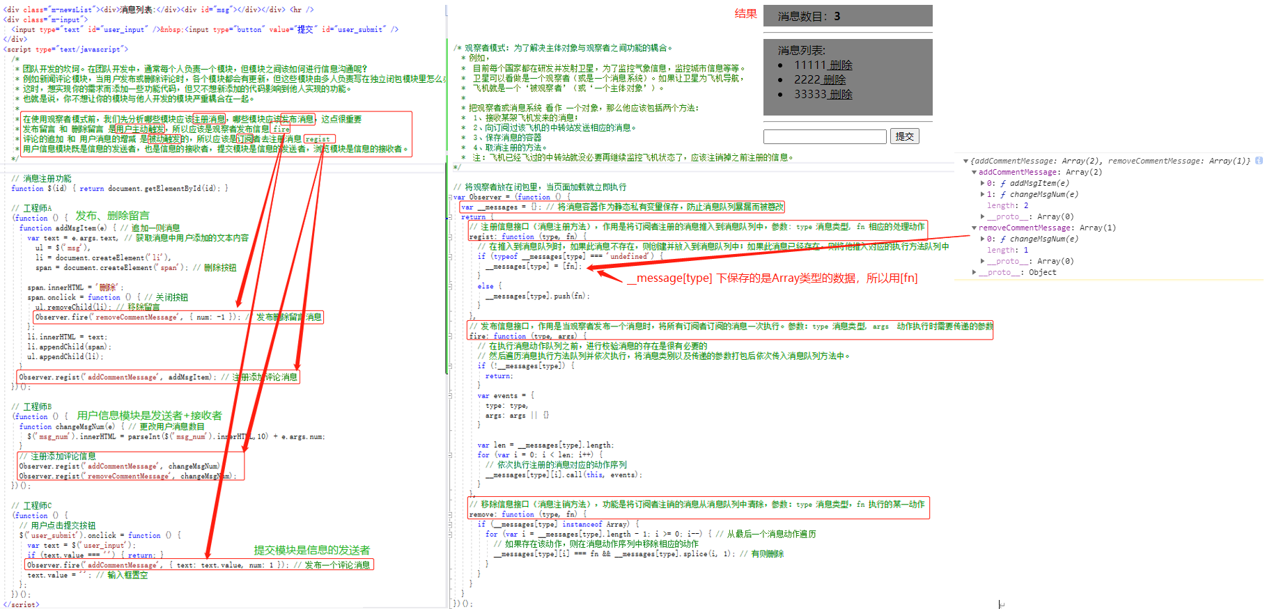This screenshot has height=609, width=1265.
Task: Collapse the 'remove: function' code fold marker
Action: [450, 514]
